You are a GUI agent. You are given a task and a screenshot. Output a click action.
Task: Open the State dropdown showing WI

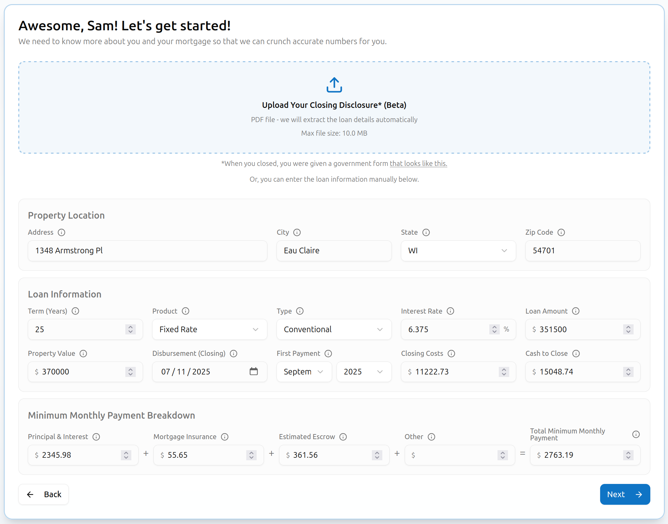[458, 251]
